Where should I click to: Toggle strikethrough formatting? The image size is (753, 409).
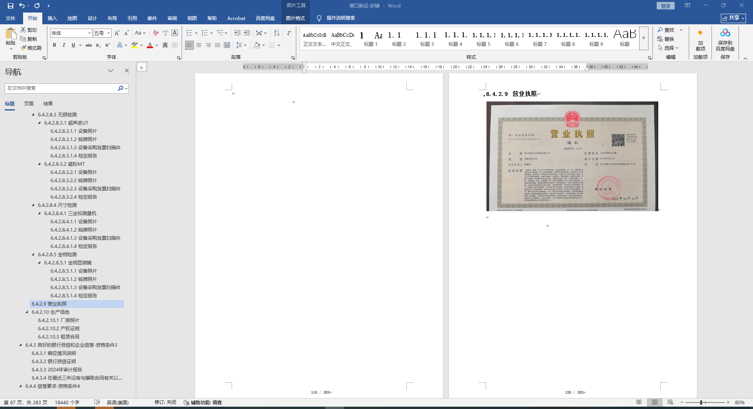point(89,45)
